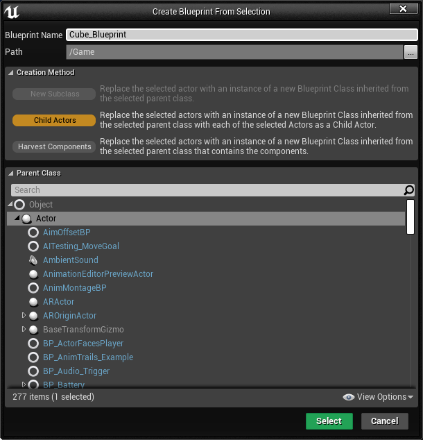423x440 pixels.
Task: Click the Cancel button
Action: (x=385, y=421)
